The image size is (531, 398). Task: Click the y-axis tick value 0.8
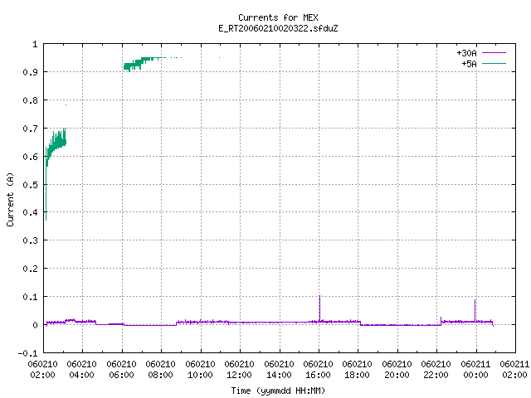tap(30, 100)
